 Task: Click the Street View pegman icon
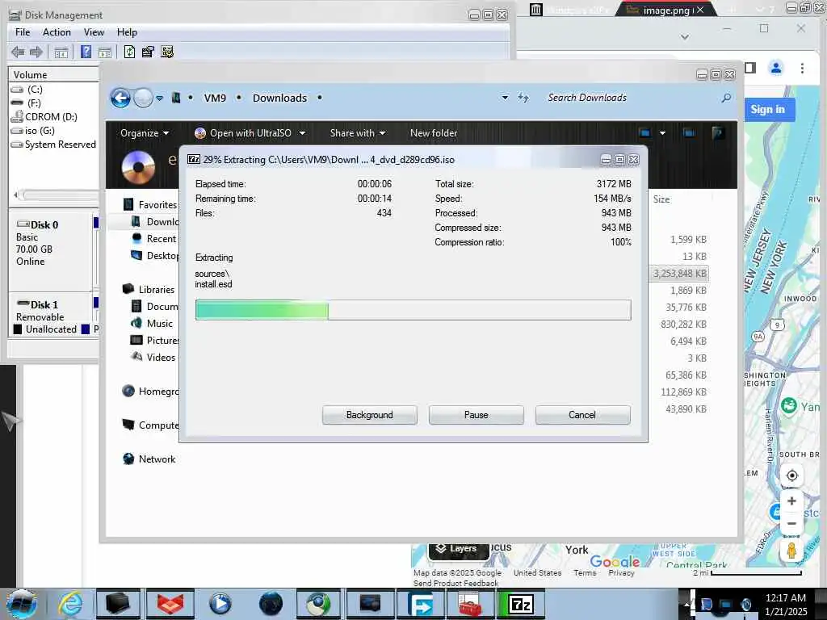click(791, 551)
